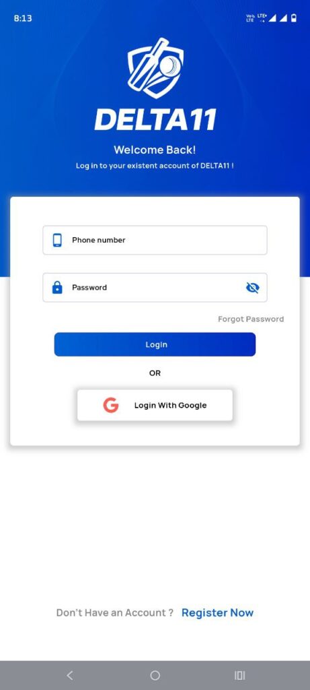Tap the DELTA11 cricket shield logo
The width and height of the screenshot is (310, 690).
[155, 68]
